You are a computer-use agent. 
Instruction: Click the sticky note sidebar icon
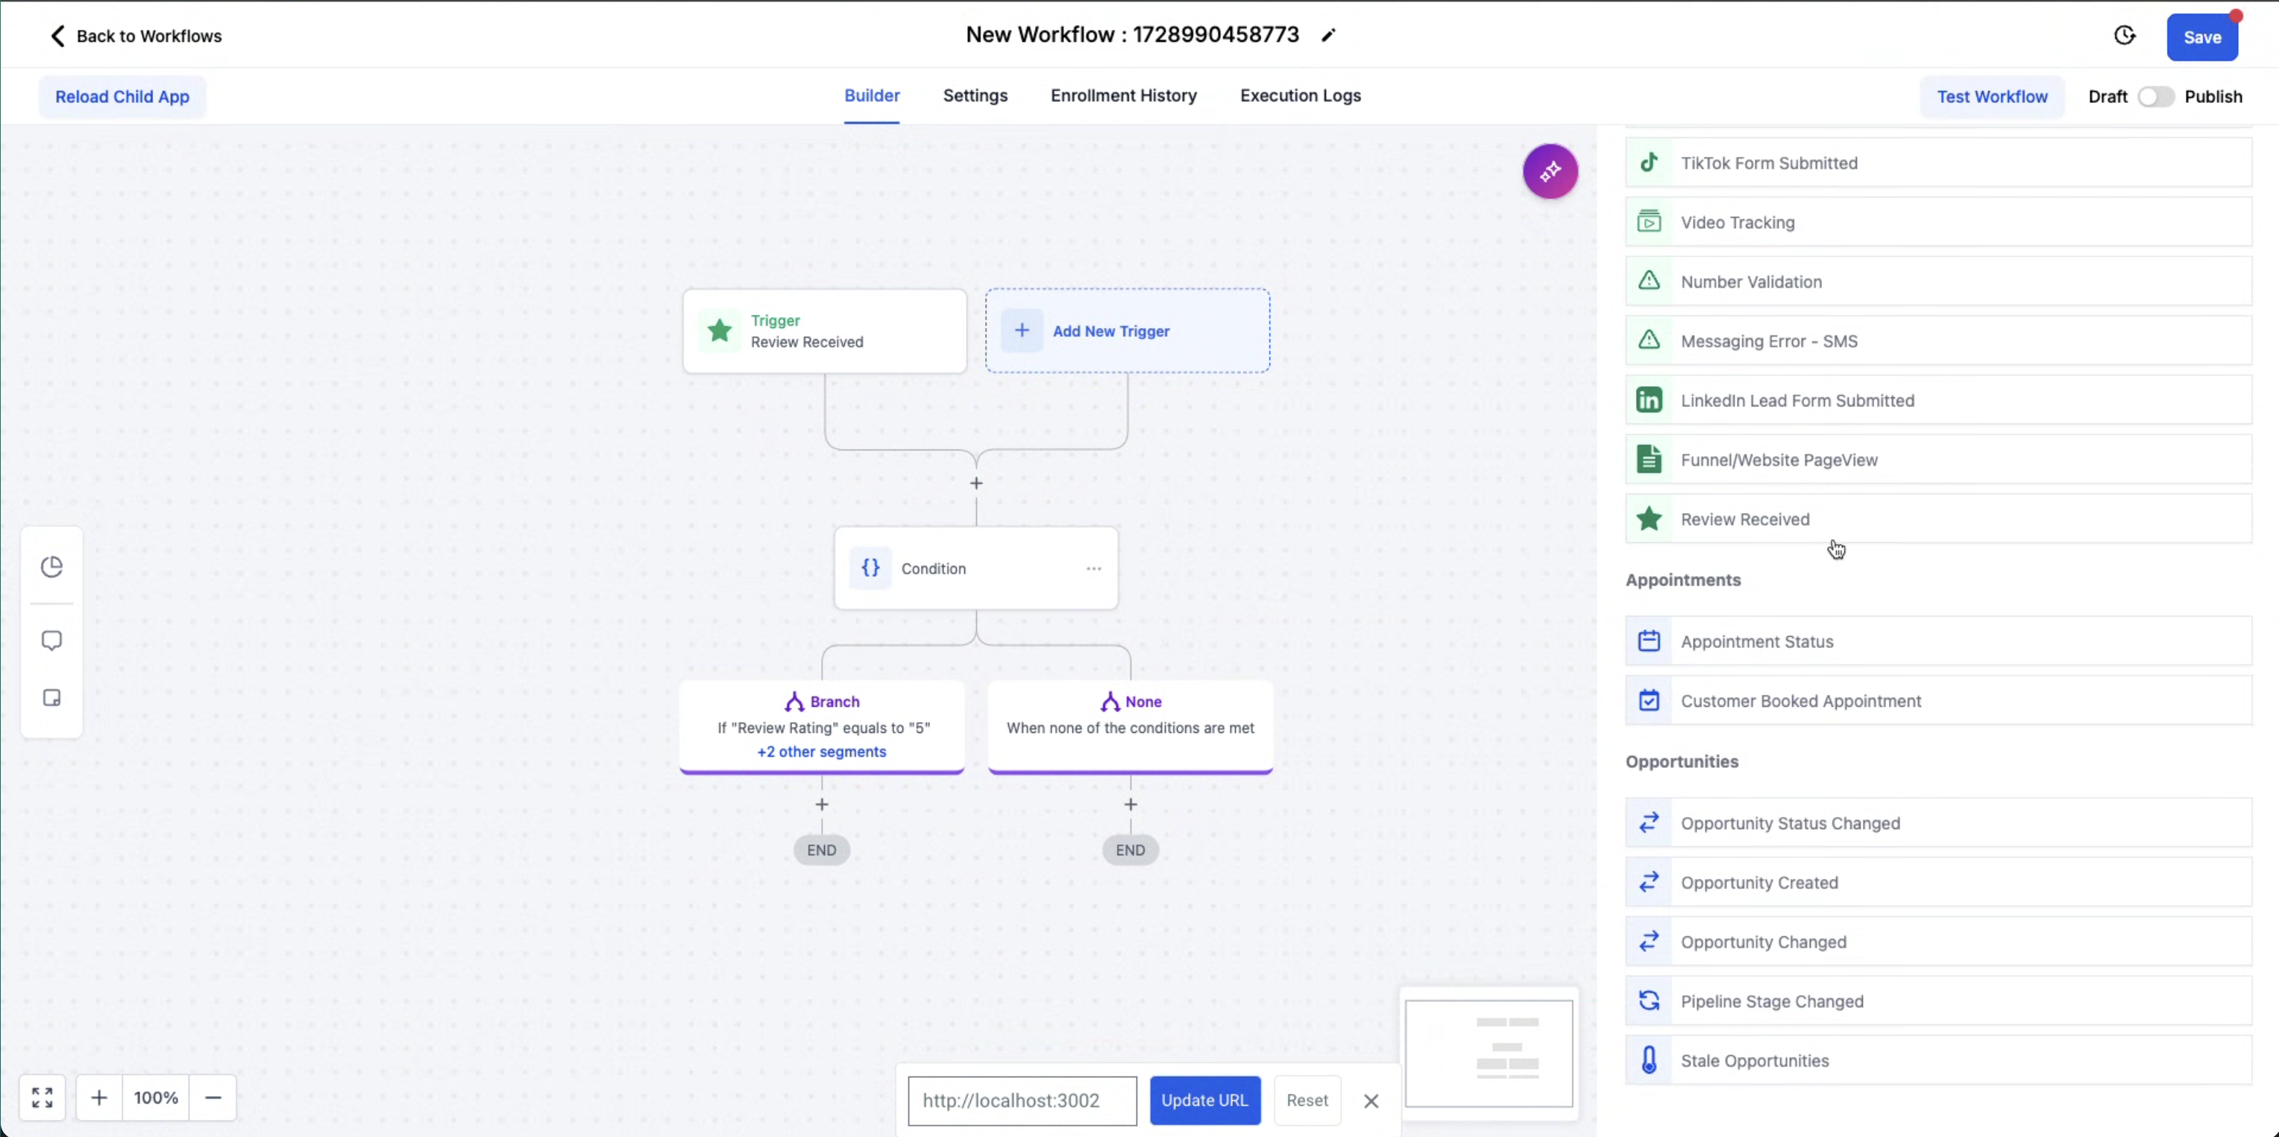[x=52, y=698]
